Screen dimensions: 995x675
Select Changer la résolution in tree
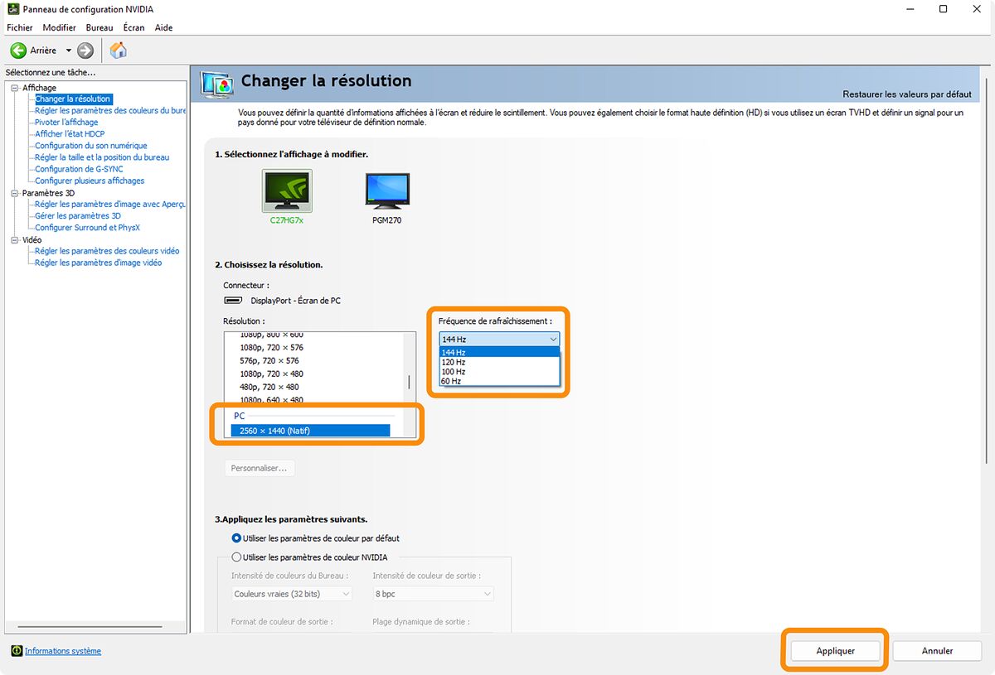[73, 99]
